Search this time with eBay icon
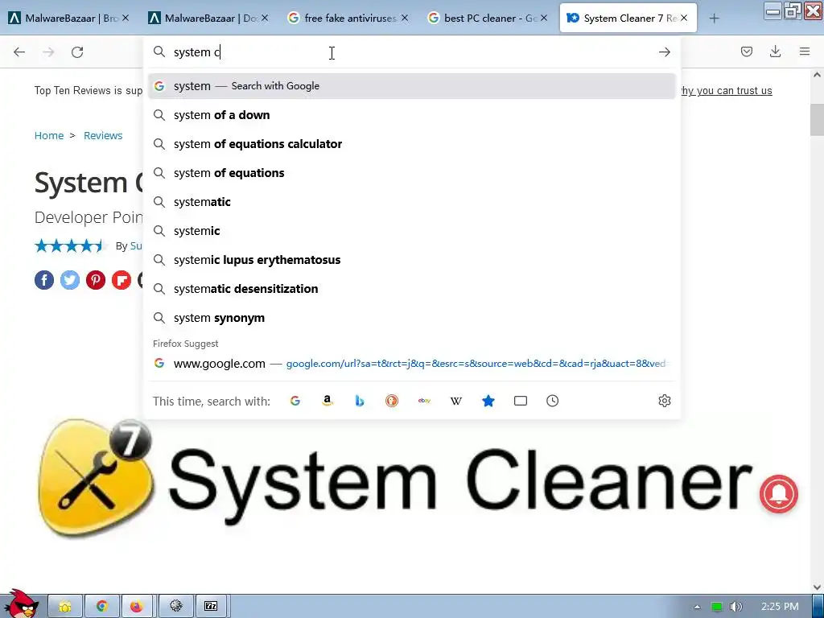 tap(424, 401)
